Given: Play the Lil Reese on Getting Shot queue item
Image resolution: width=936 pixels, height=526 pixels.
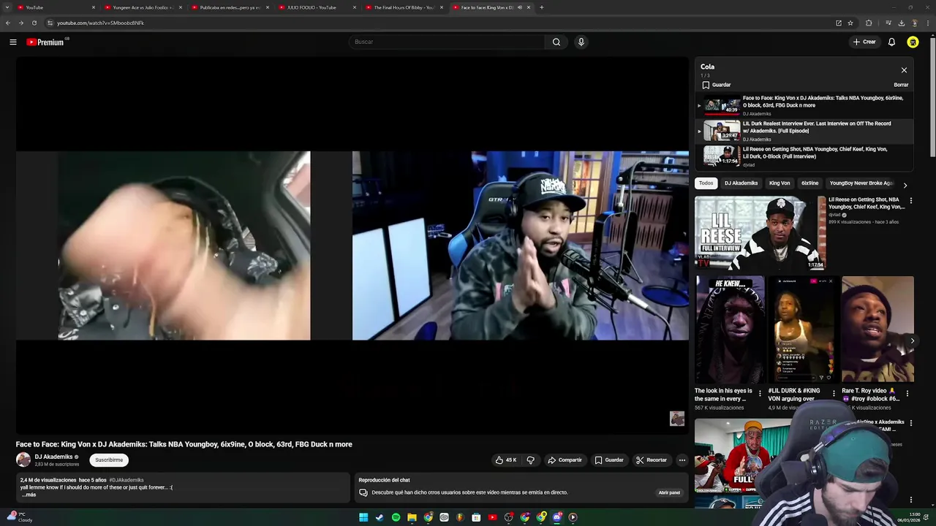Looking at the screenshot, I should click(804, 156).
